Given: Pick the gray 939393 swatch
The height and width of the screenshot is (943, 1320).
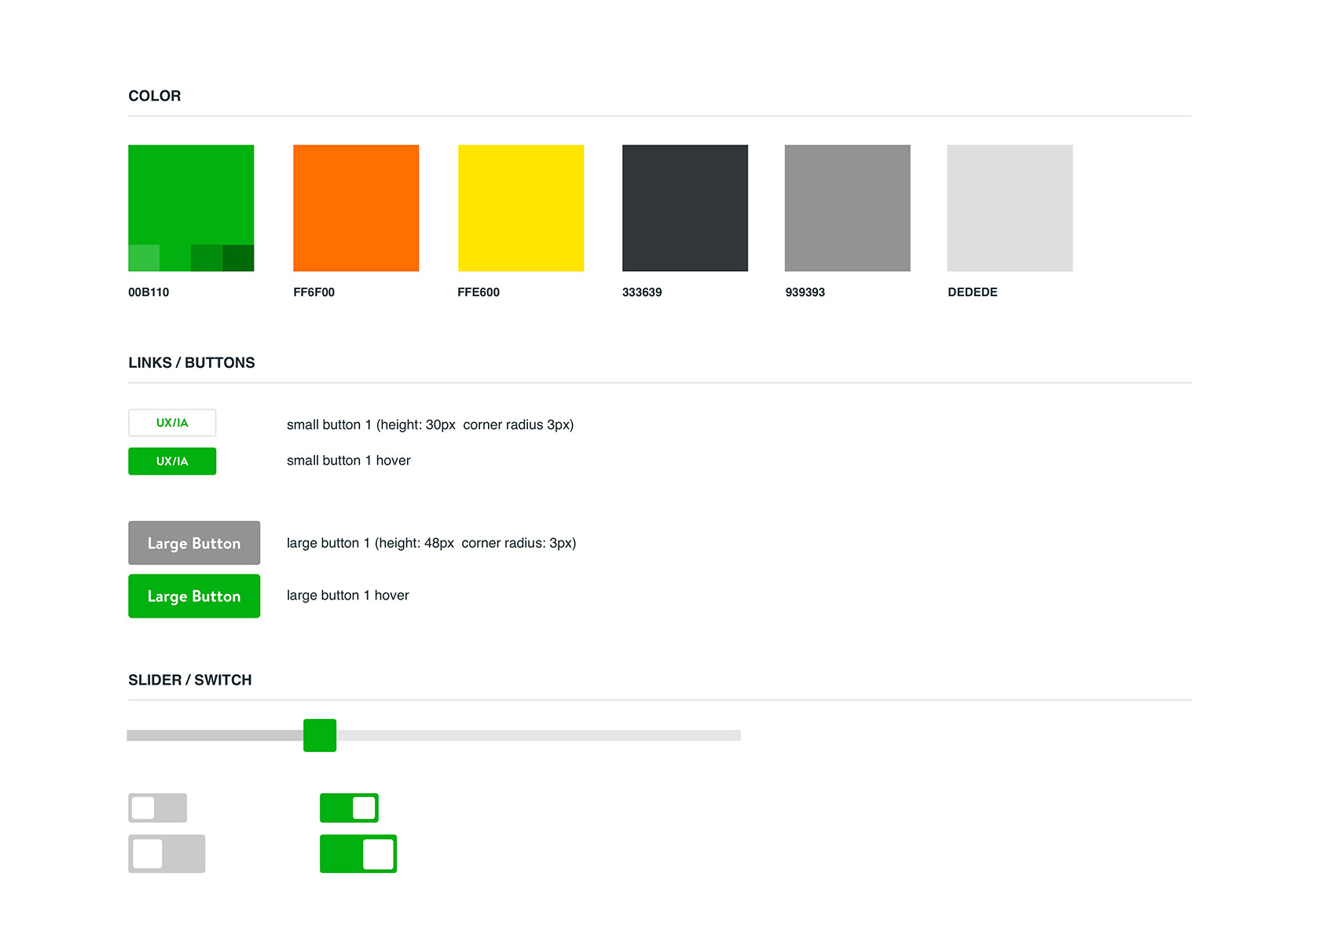Looking at the screenshot, I should pos(848,207).
